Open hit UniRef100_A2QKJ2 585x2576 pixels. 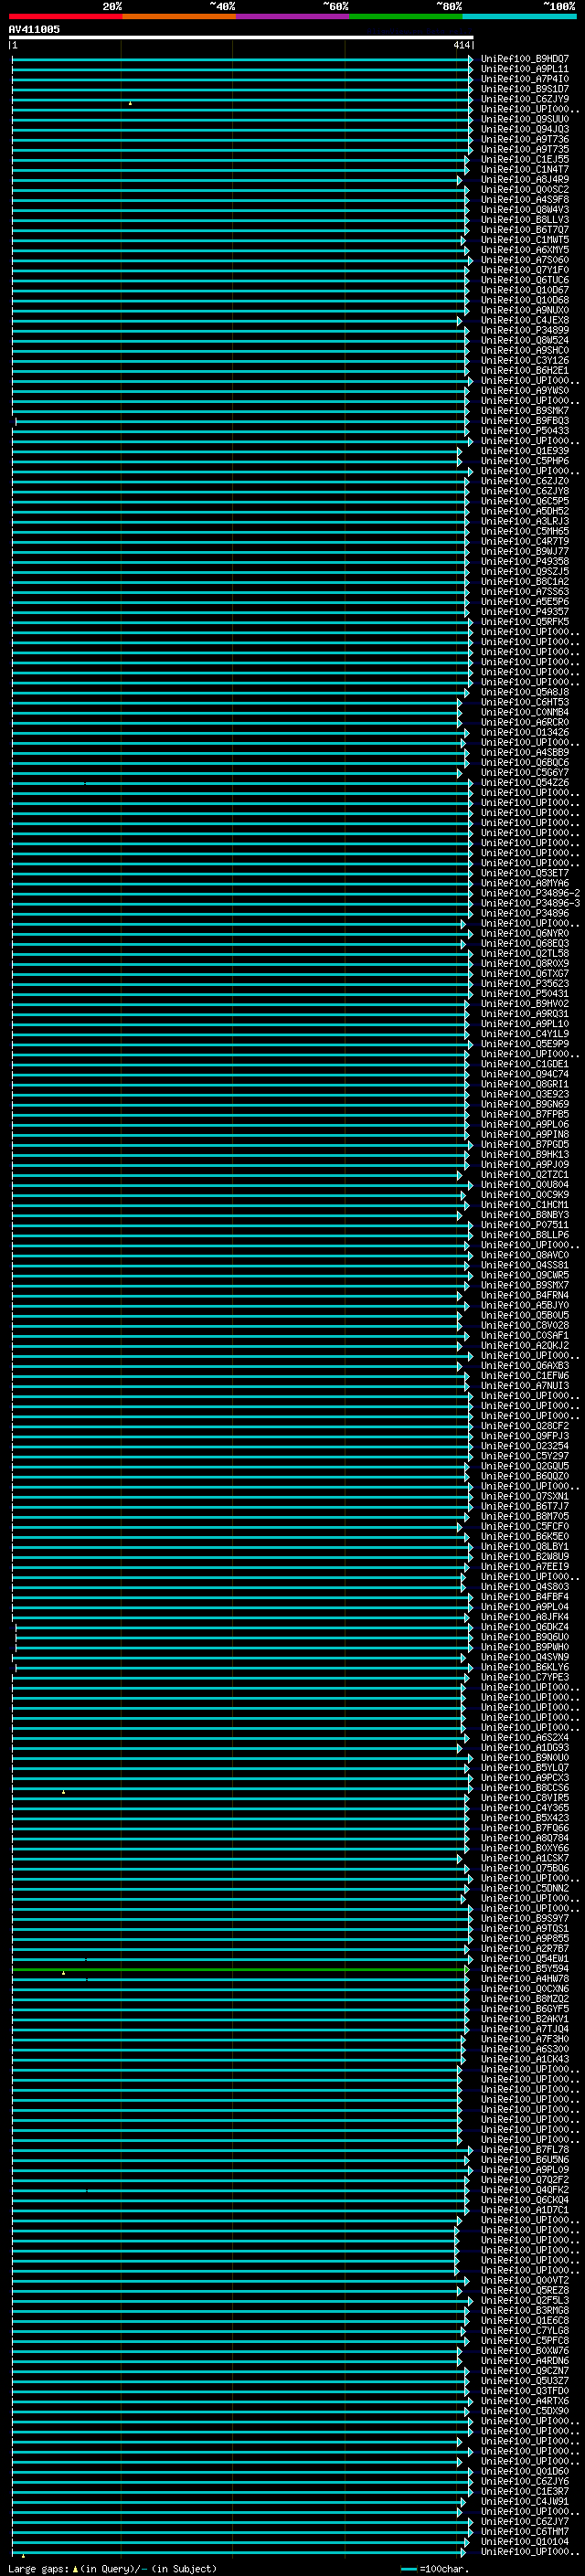(x=525, y=1346)
